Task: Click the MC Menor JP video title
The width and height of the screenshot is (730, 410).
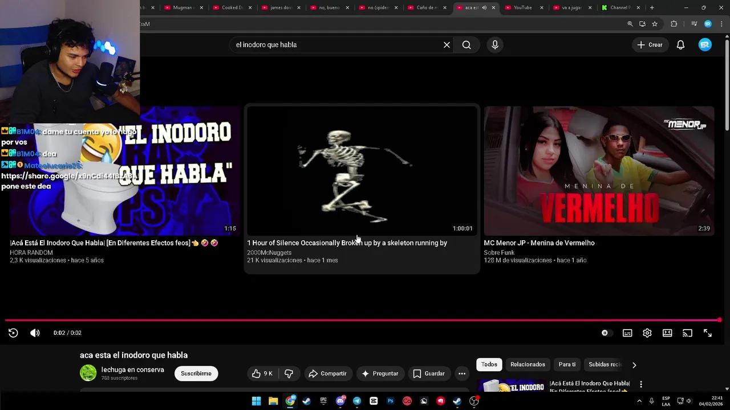Action: 539,243
